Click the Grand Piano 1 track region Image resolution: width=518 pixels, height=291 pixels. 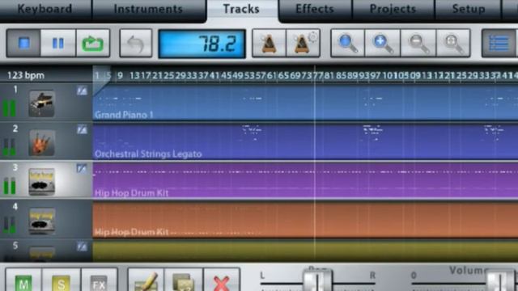click(x=305, y=102)
